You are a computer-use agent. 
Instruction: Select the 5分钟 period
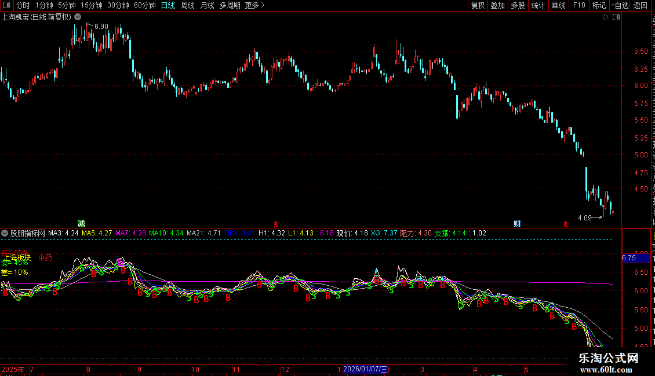coord(67,5)
